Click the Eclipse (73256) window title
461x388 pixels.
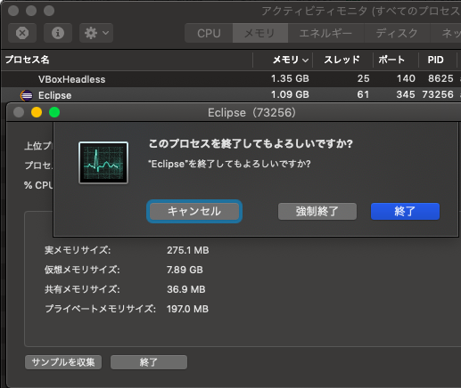click(251, 113)
